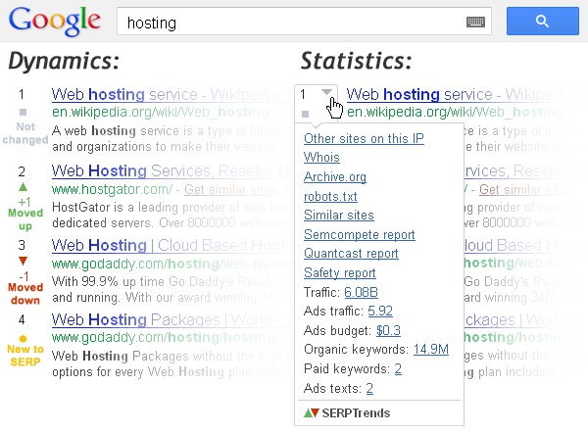Click the Google logo
This screenshot has height=434, width=588.
(x=55, y=22)
